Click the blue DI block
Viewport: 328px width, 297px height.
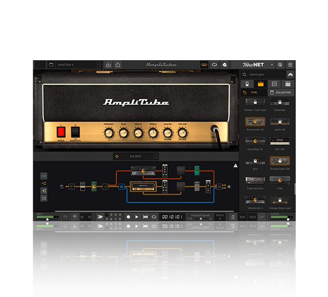coord(121,187)
